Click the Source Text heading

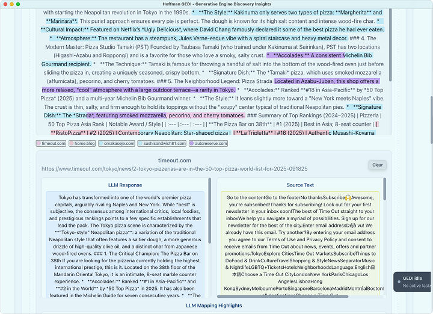299,185
